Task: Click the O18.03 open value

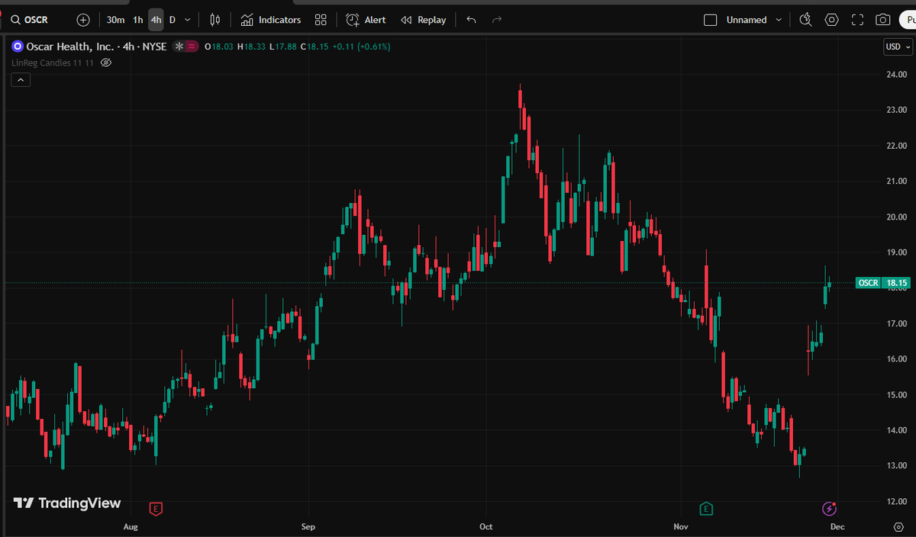Action: coord(218,47)
